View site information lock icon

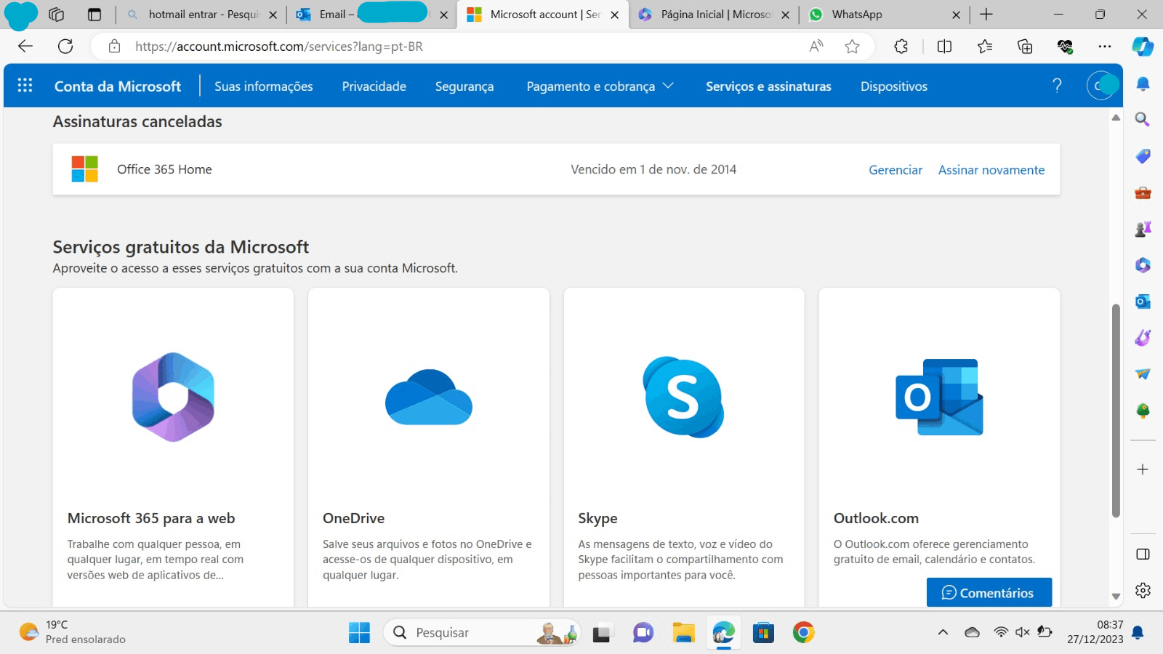coord(114,47)
